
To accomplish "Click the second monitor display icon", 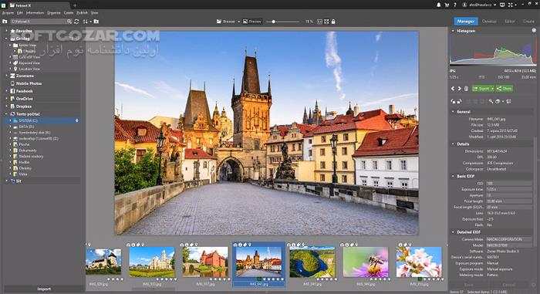I will coord(502,5).
